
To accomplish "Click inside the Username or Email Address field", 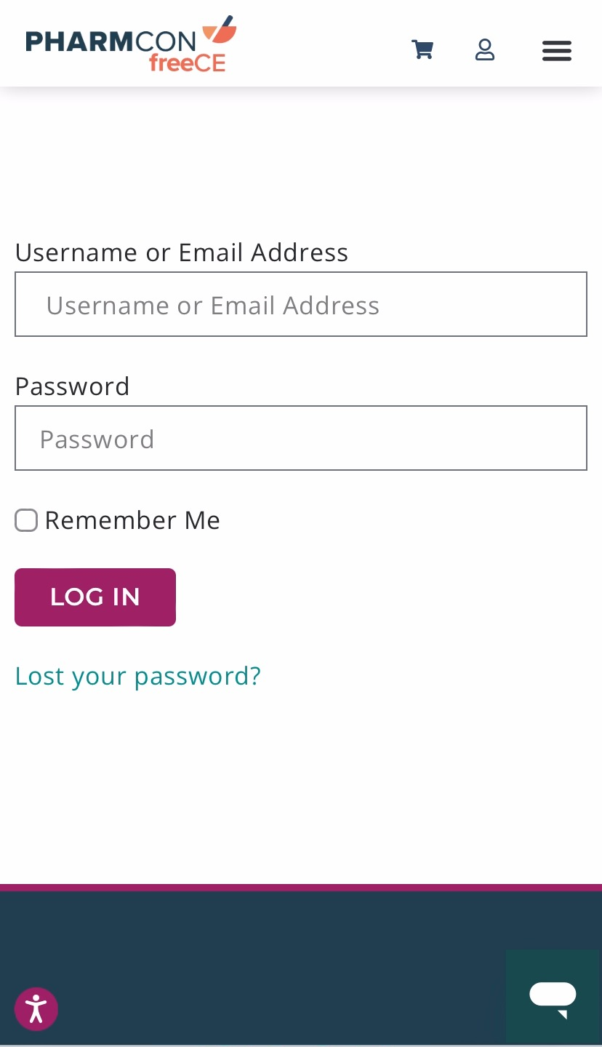I will (x=300, y=304).
